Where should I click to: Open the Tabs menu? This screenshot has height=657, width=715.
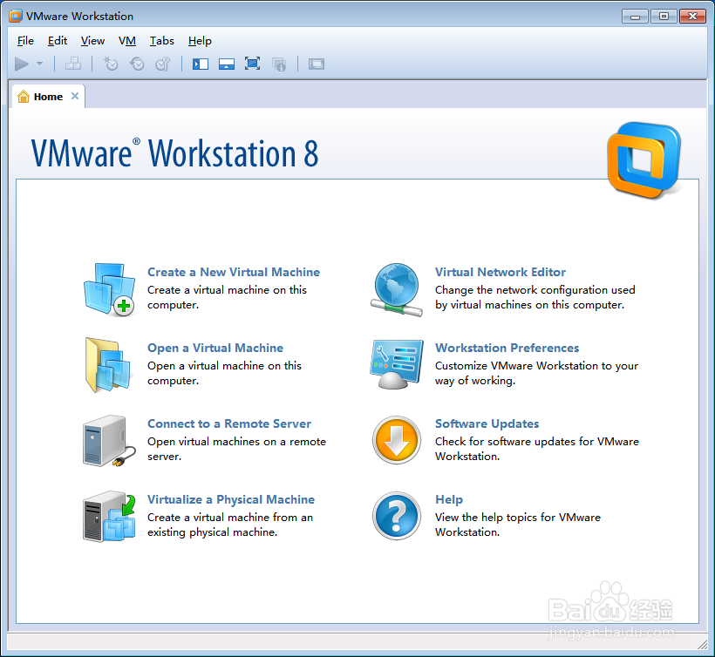click(162, 41)
